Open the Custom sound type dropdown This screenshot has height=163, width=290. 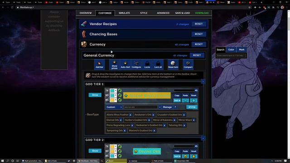(114, 107)
